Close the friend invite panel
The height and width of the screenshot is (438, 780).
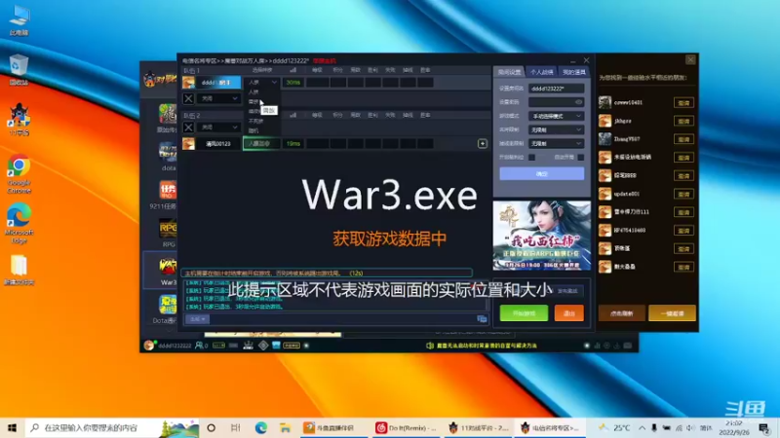coord(690,59)
